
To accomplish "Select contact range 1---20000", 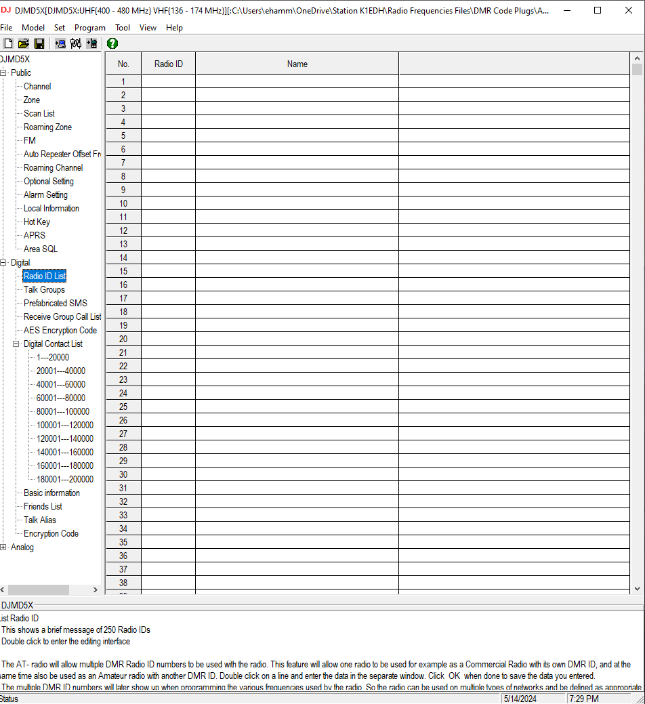I will coord(53,357).
